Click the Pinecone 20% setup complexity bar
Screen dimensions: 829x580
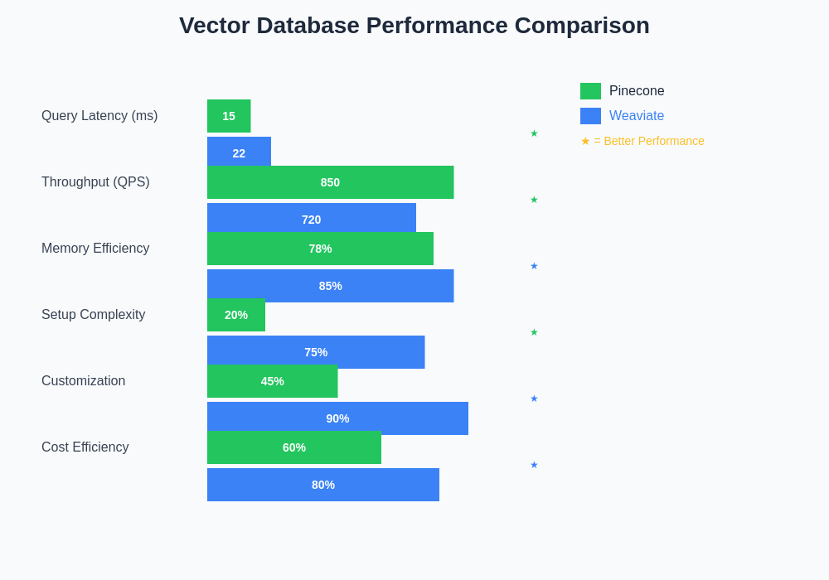(x=236, y=315)
